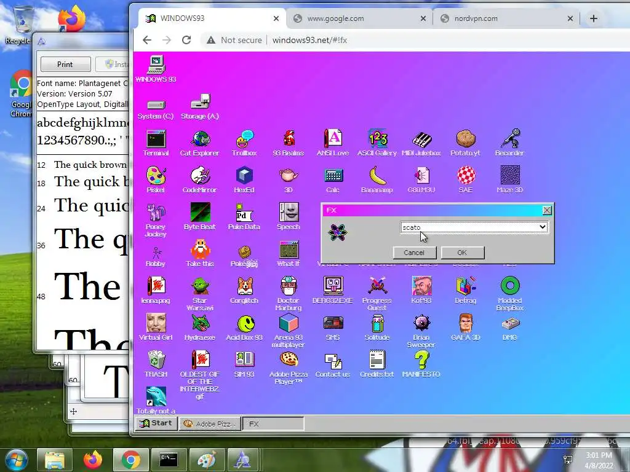This screenshot has width=630, height=472.
Task: Open 93 Realms icon
Action: pos(289,143)
